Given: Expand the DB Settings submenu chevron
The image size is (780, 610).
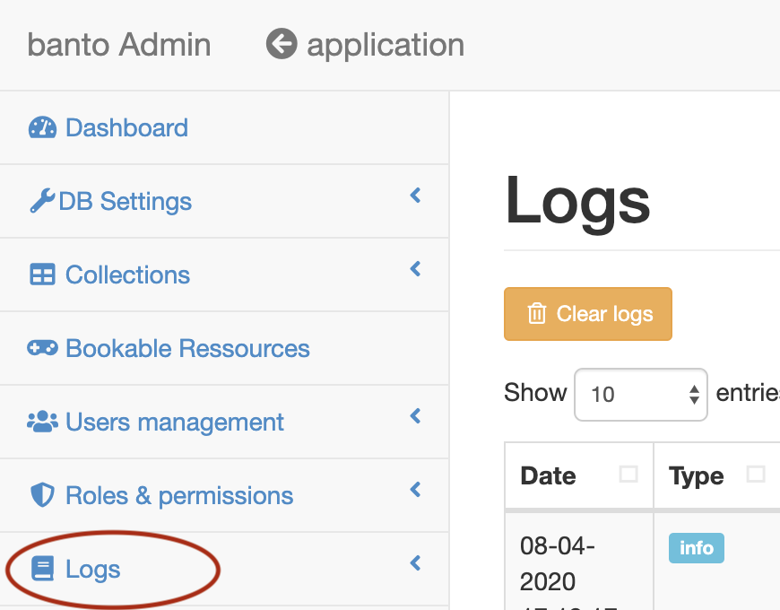Looking at the screenshot, I should point(414,195).
